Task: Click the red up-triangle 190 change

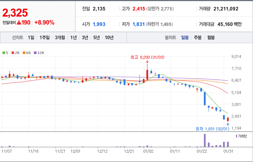Action: pos(23,23)
